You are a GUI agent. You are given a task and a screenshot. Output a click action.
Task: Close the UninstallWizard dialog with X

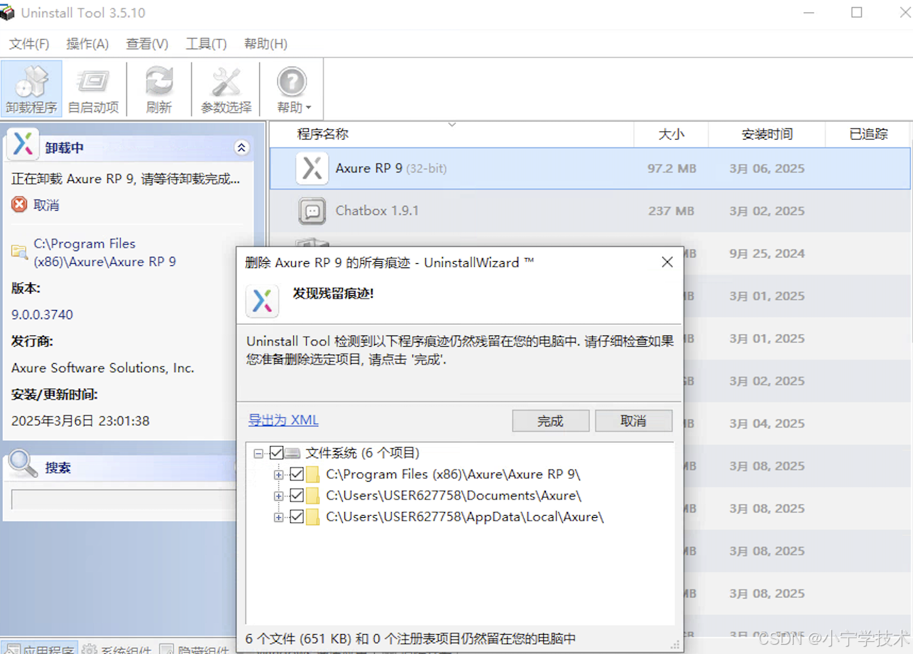pyautogui.click(x=667, y=262)
